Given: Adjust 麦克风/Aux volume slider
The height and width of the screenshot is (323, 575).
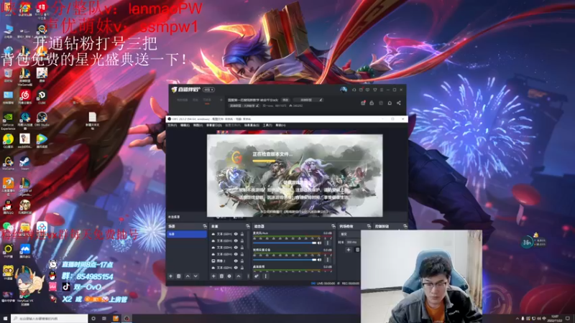Looking at the screenshot, I should pyautogui.click(x=285, y=243).
